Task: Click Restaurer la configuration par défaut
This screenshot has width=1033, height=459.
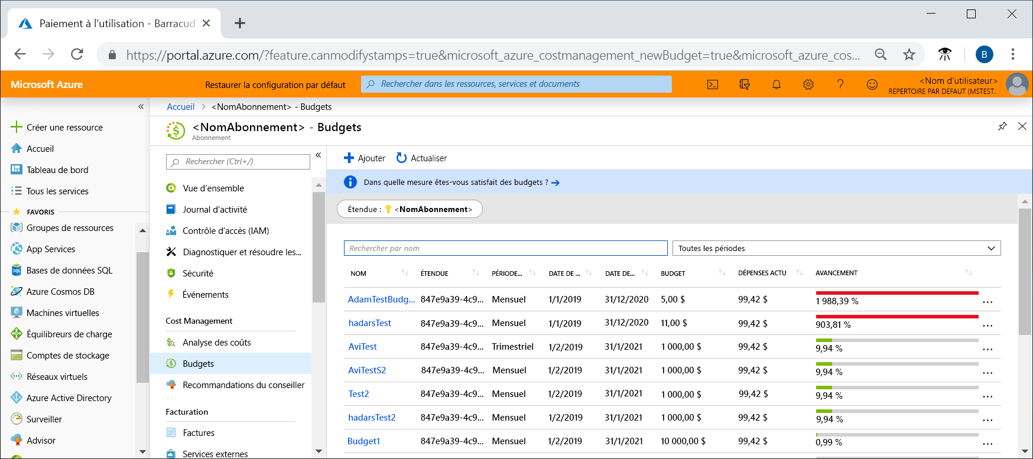Action: [x=275, y=84]
